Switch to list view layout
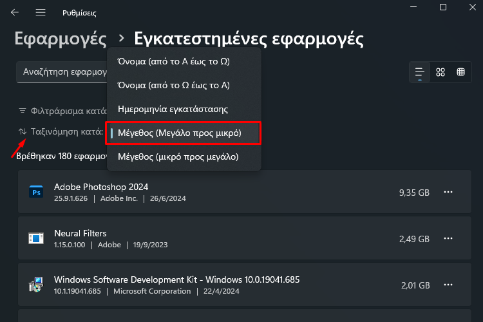Screen dimensions: 483x322 click(419, 72)
